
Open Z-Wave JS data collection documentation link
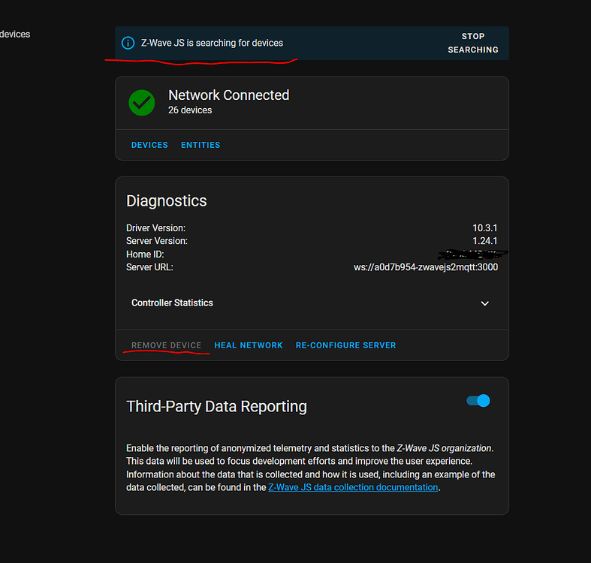tap(353, 488)
